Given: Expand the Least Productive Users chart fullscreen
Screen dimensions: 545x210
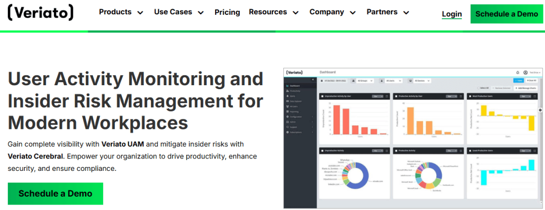Looking at the screenshot, I should coord(535,151).
